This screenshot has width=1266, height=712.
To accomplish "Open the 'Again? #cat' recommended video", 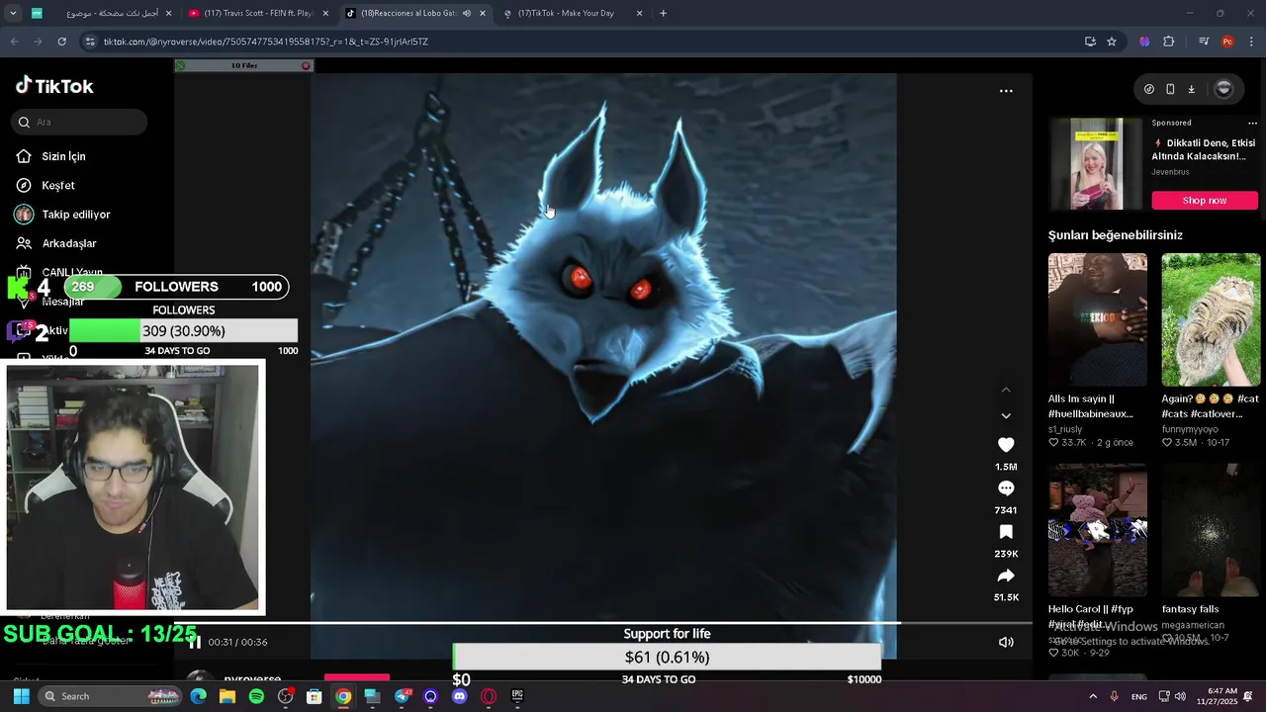I will 1211,319.
